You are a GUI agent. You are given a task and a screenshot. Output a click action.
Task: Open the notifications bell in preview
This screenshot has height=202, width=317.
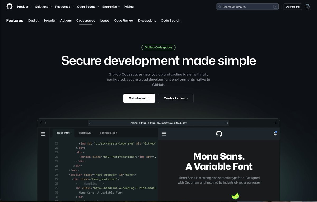point(275,133)
